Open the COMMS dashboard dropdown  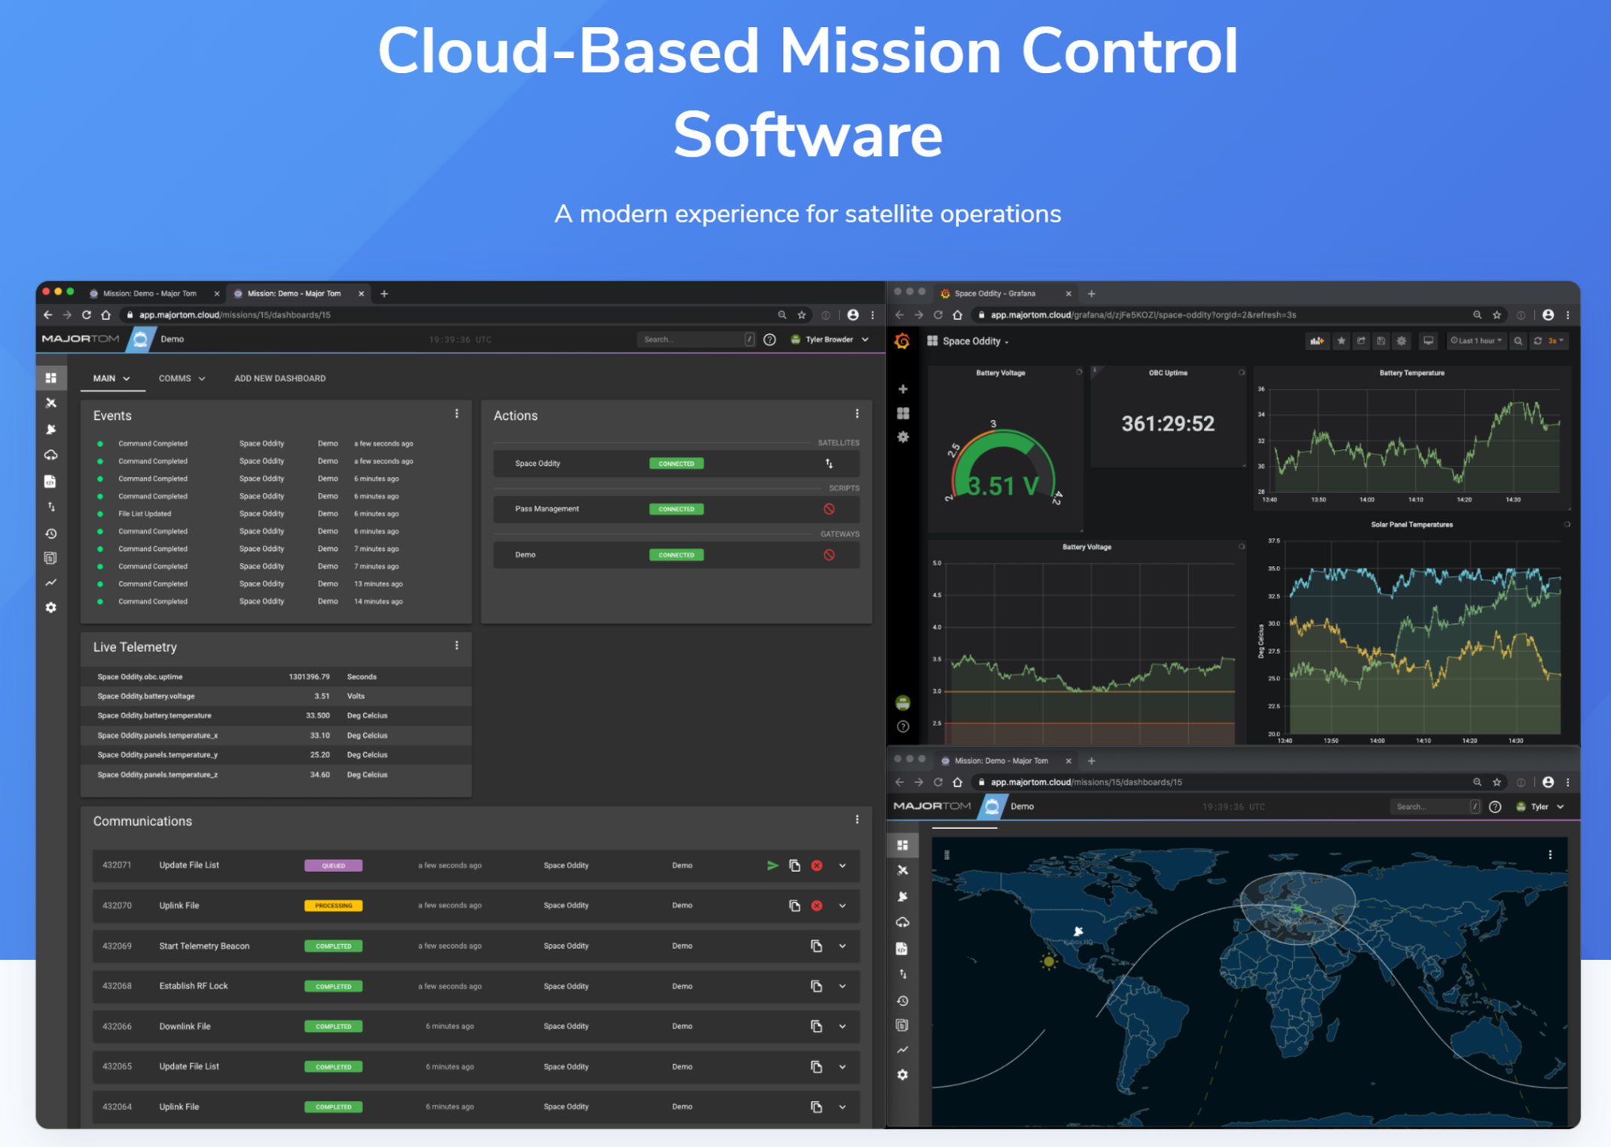[x=182, y=378]
